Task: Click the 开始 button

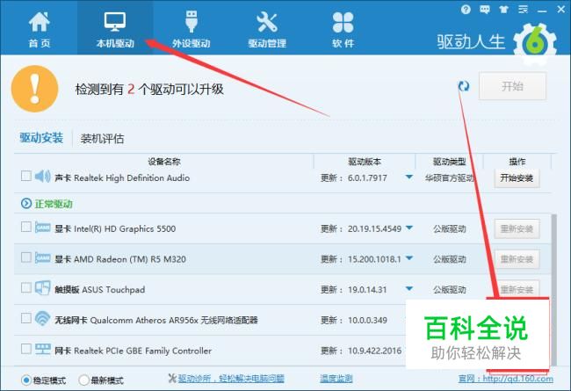Action: (512, 86)
